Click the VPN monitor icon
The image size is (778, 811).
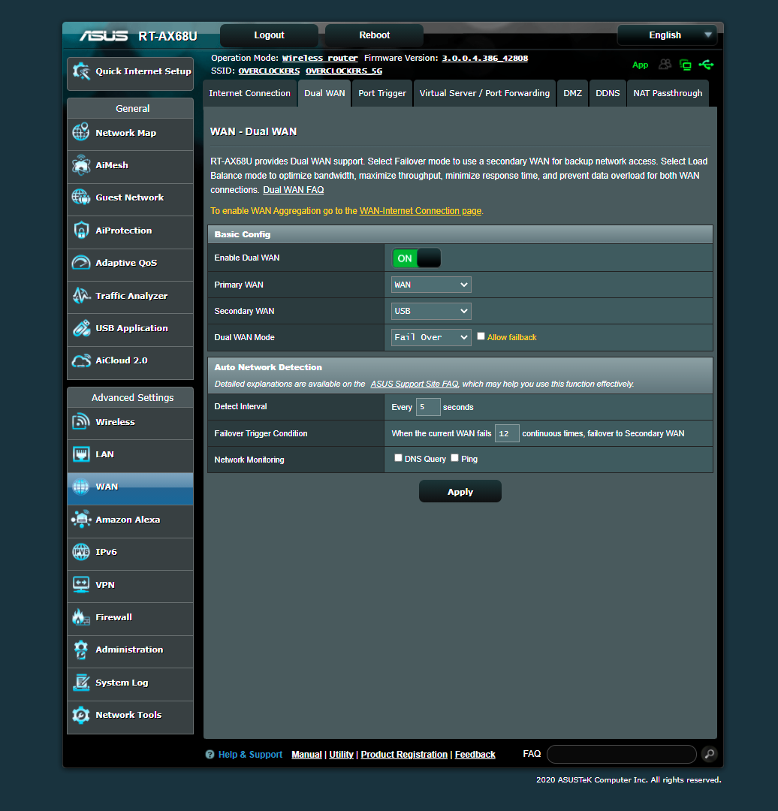pyautogui.click(x=81, y=584)
